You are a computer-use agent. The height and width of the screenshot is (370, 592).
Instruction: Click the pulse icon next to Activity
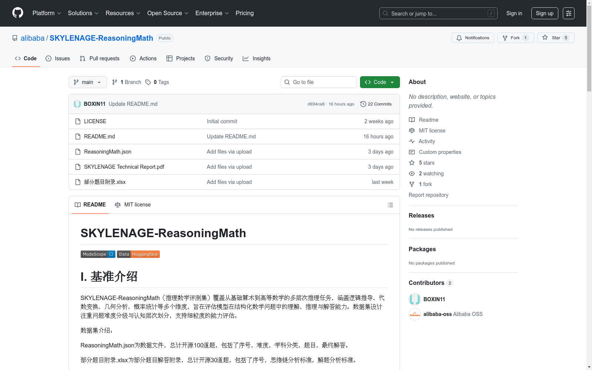point(412,141)
